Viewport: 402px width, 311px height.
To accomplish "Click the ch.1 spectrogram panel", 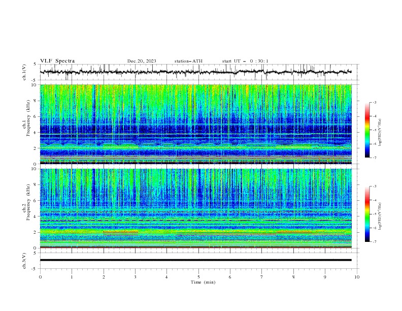I will pyautogui.click(x=195, y=124).
